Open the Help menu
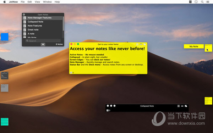This screenshot has height=133, width=213. click(x=57, y=2)
